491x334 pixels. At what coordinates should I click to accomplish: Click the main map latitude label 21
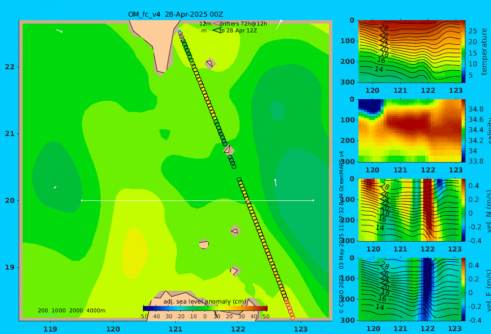[10, 134]
